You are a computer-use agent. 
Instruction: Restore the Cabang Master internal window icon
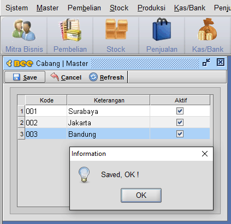coord(206,62)
